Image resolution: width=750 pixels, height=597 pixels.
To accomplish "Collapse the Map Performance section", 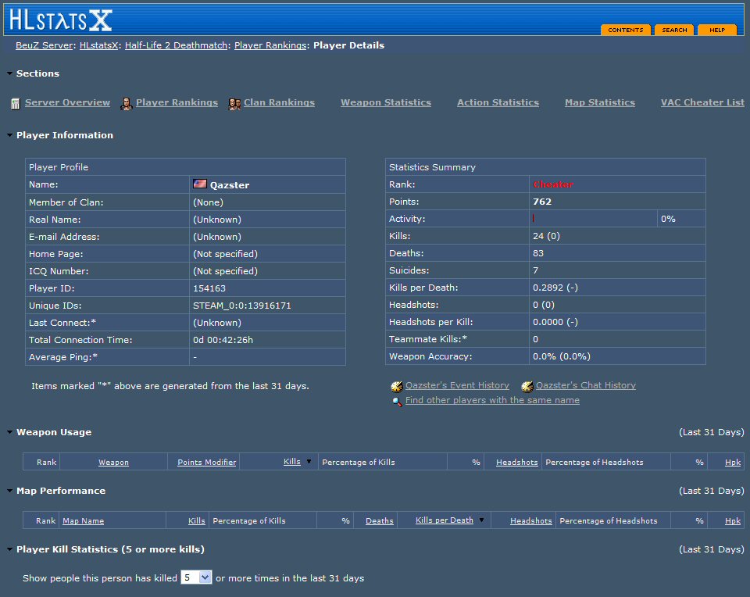I will tap(9, 490).
